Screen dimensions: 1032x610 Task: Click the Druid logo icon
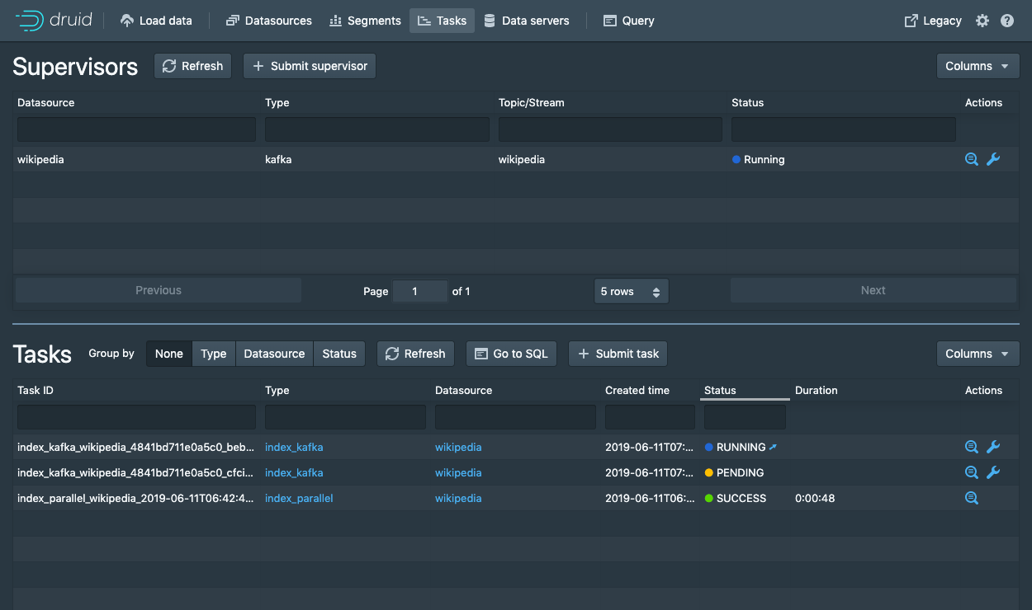30,21
